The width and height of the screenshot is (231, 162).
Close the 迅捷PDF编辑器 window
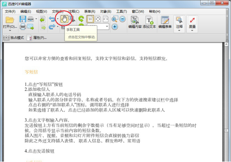coord(222,3)
